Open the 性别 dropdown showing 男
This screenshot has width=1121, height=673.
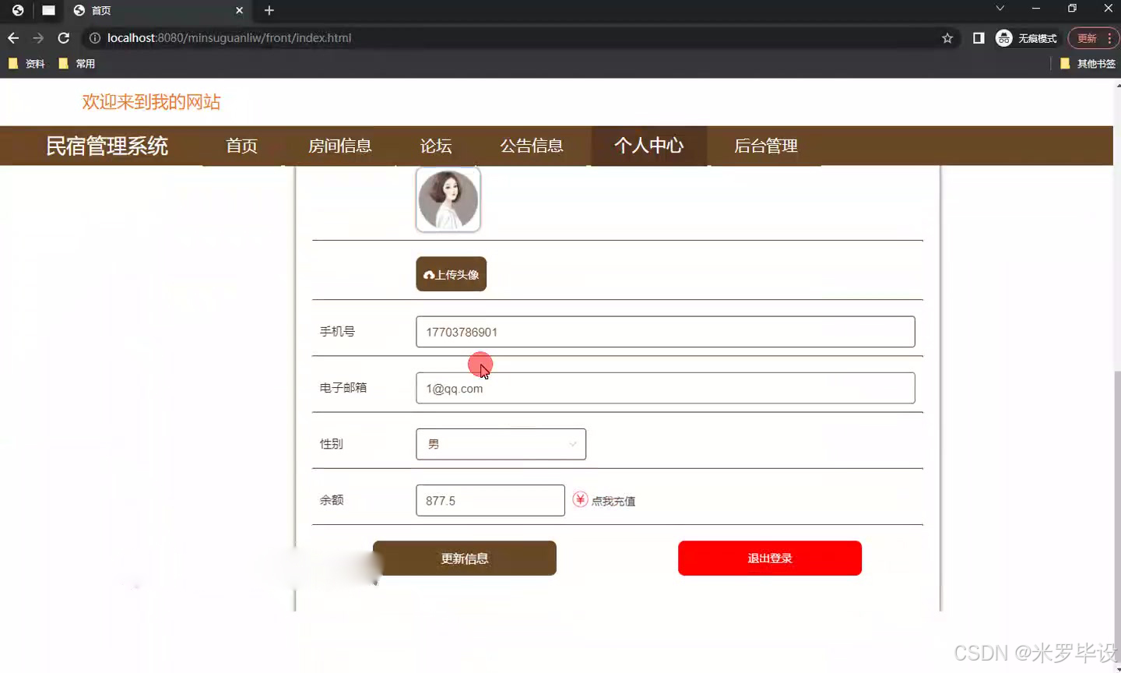pos(501,443)
